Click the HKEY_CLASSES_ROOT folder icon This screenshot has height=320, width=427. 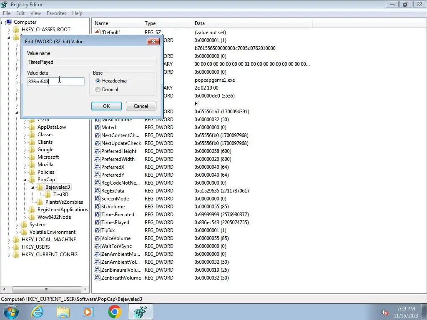point(16,30)
